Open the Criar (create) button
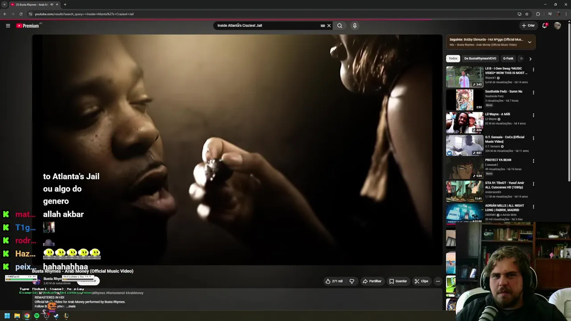 point(528,25)
